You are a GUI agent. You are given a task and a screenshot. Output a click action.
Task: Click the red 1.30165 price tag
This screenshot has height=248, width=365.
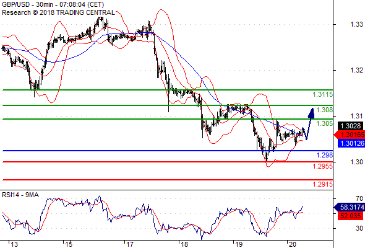pos(349,135)
